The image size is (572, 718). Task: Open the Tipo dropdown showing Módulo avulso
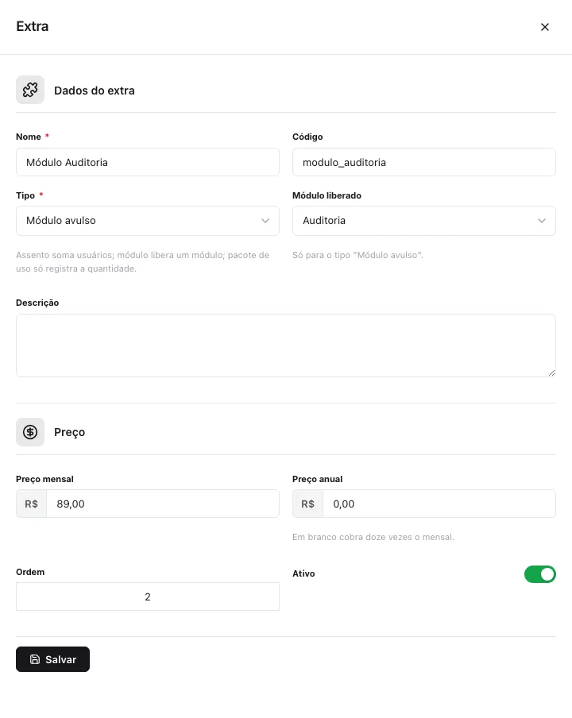pyautogui.click(x=148, y=221)
